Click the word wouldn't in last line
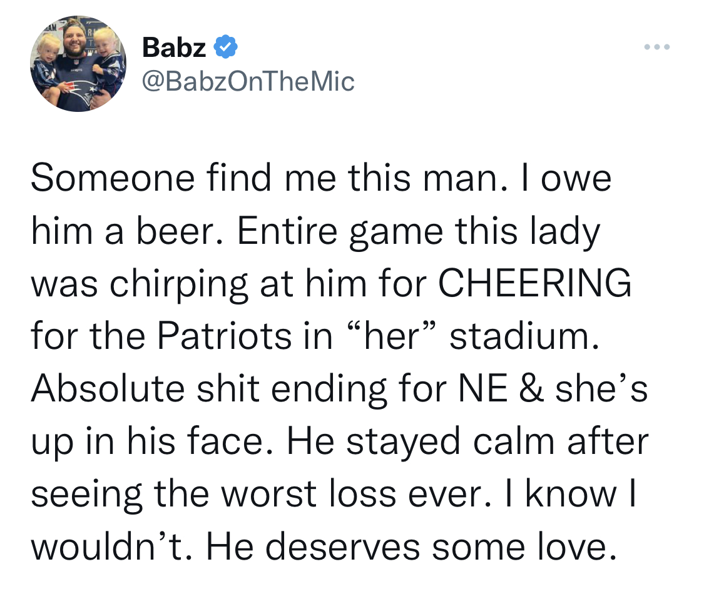The height and width of the screenshot is (589, 704). point(112,546)
